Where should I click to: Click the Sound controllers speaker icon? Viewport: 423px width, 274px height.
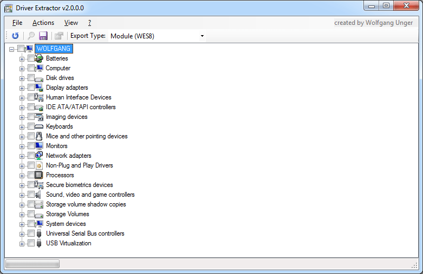38,195
